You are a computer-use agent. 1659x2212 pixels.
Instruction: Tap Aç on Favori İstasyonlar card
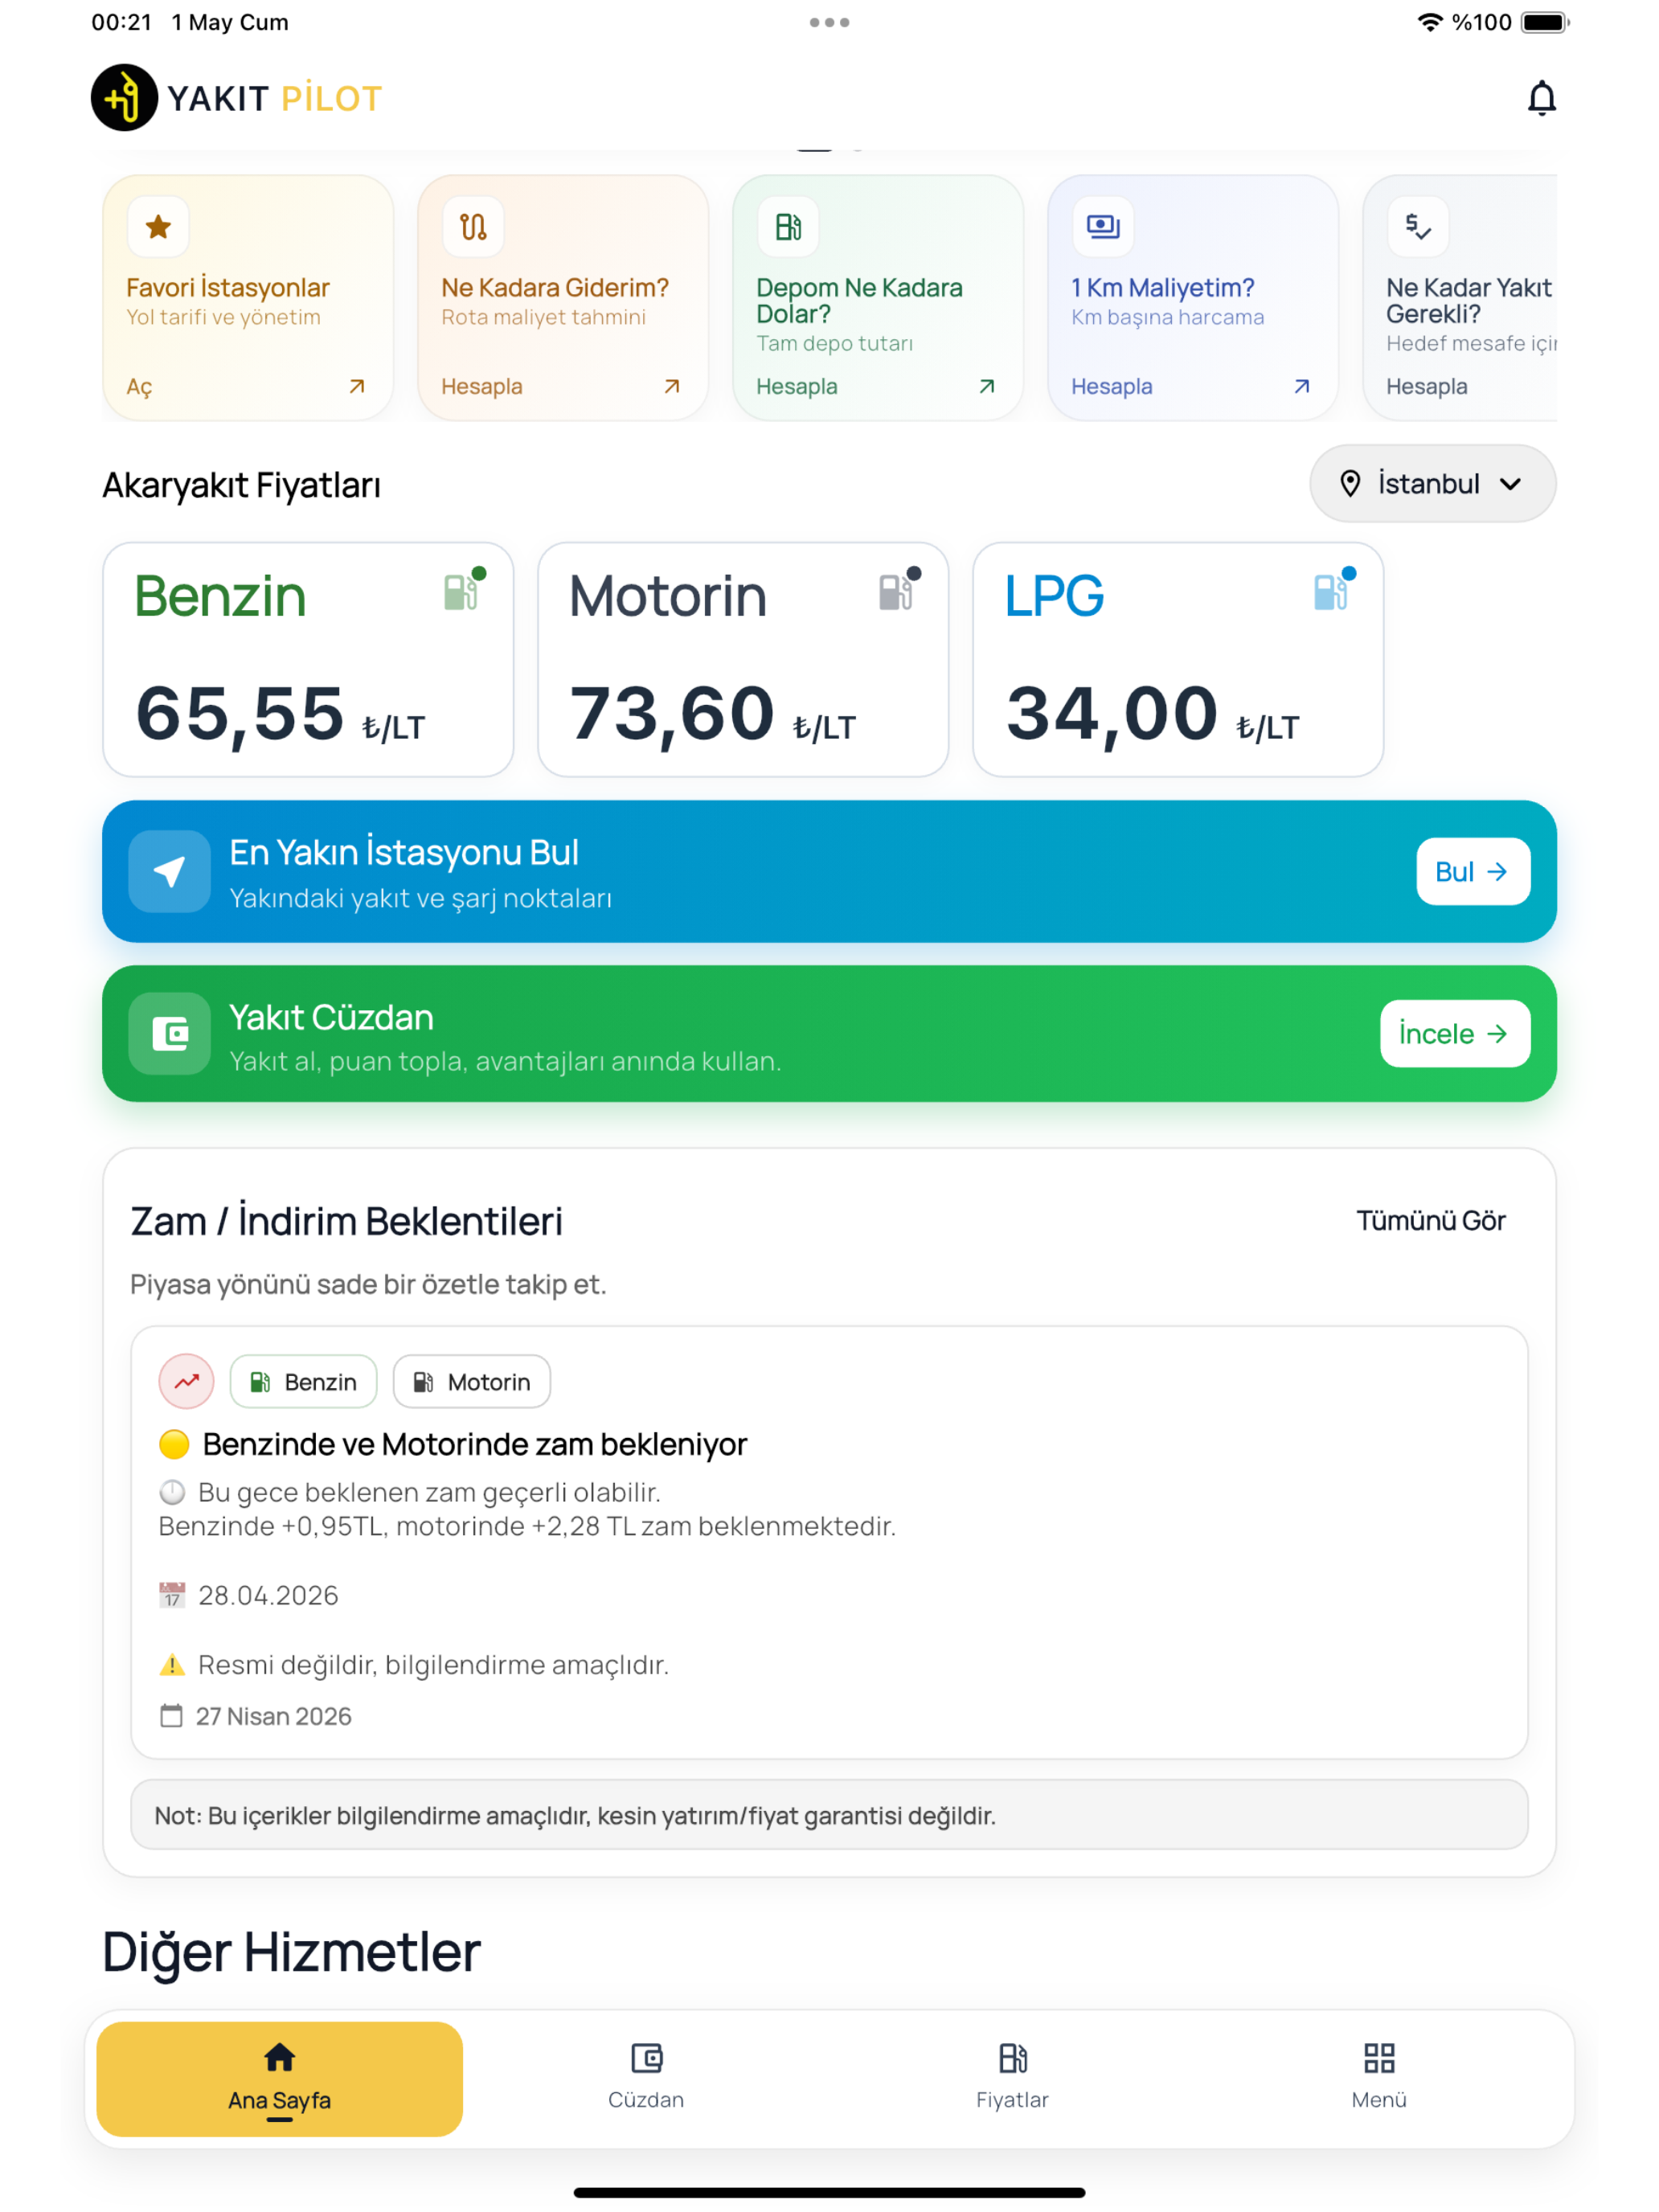click(139, 387)
